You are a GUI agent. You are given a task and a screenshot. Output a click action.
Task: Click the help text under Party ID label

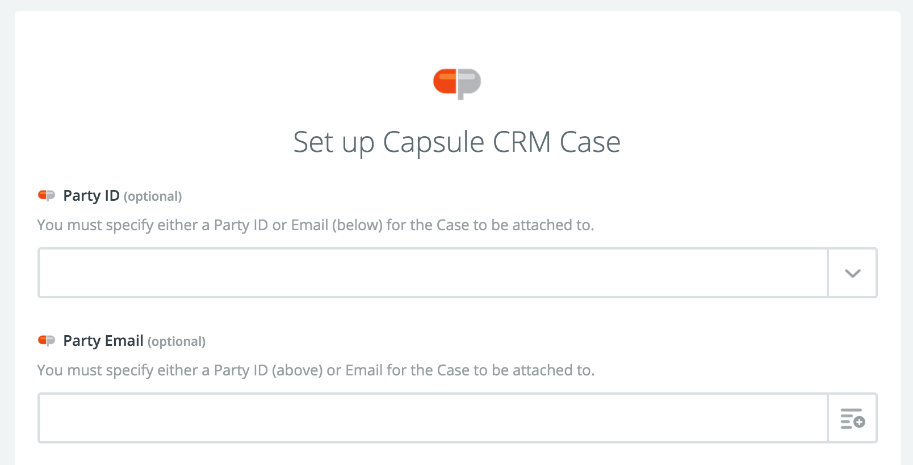[x=316, y=225]
